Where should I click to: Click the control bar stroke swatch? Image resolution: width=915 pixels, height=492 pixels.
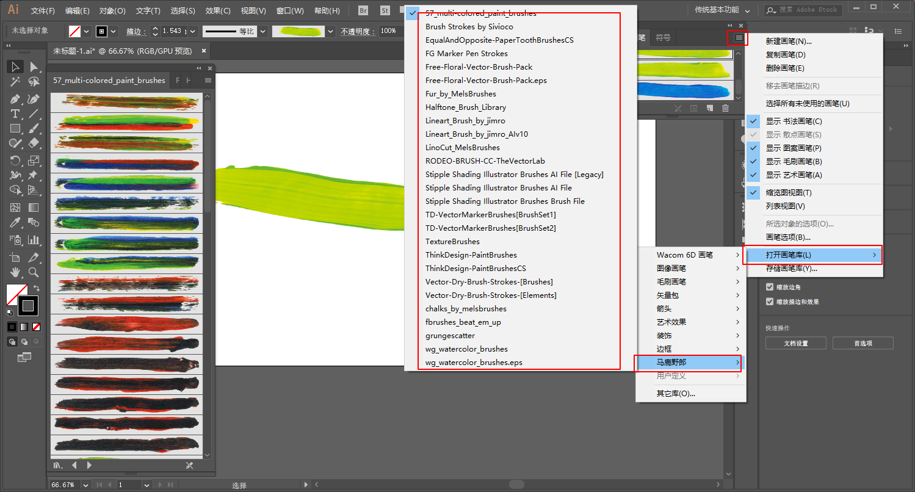tap(103, 31)
